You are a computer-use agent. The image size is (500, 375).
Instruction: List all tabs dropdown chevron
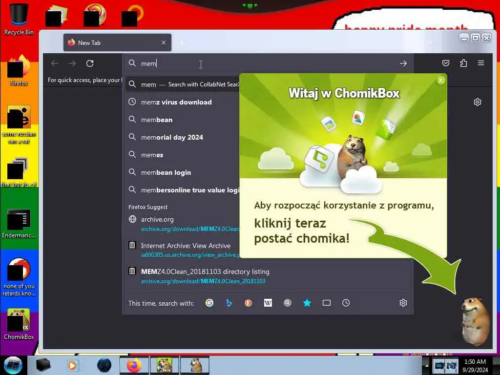tap(430, 42)
